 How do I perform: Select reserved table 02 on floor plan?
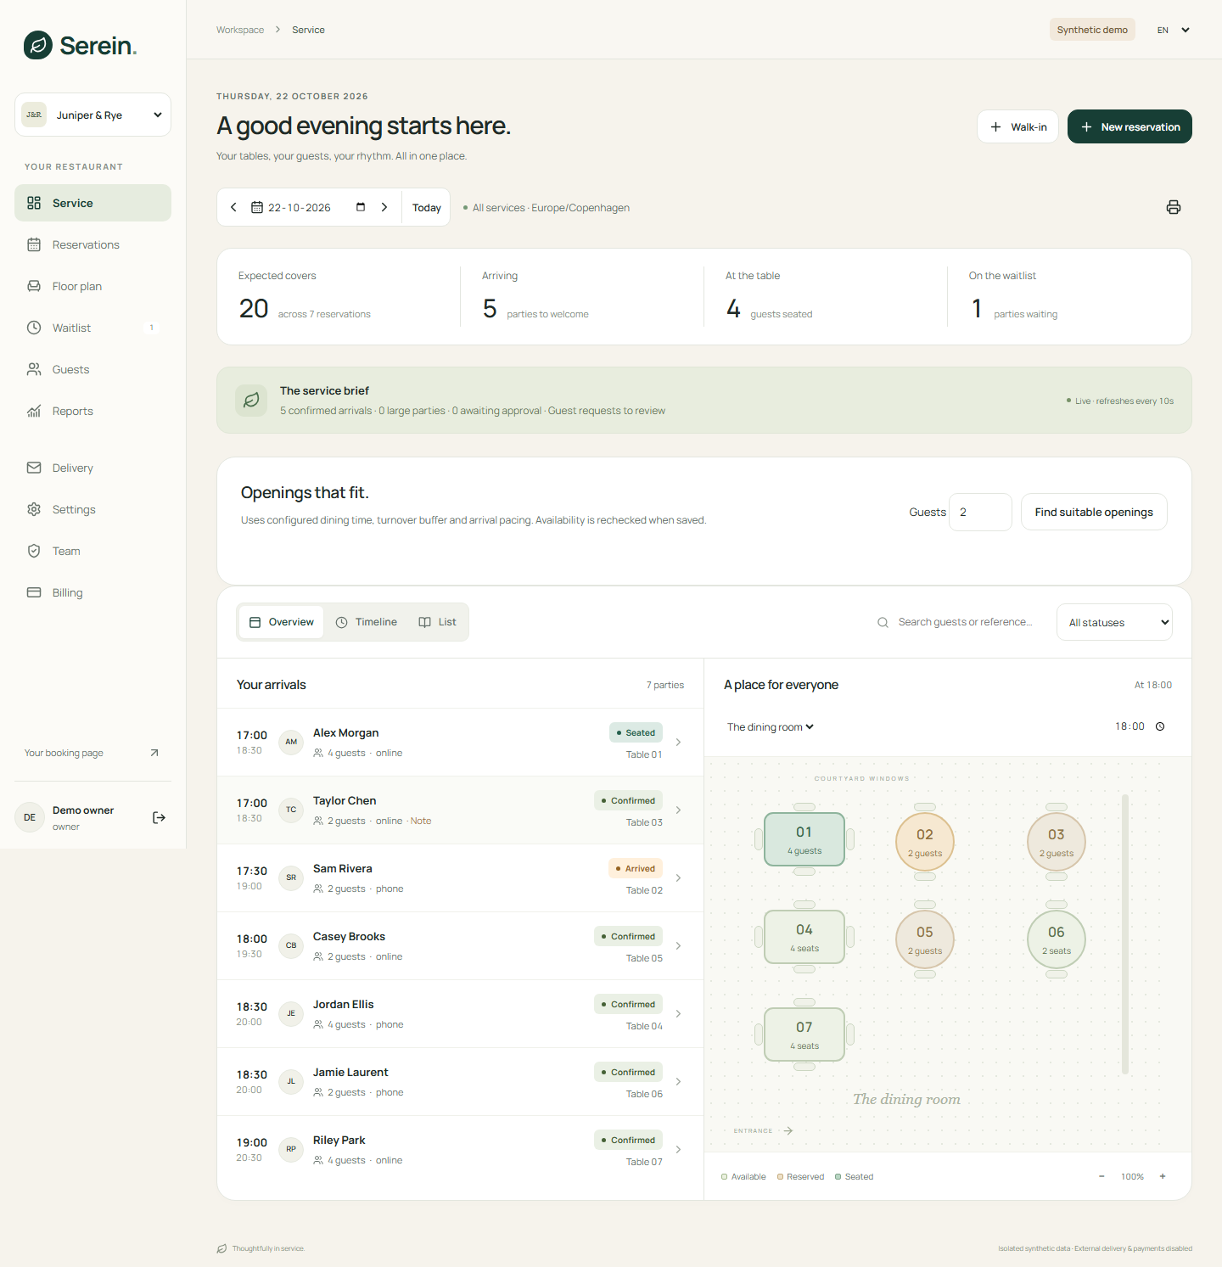[x=925, y=842]
